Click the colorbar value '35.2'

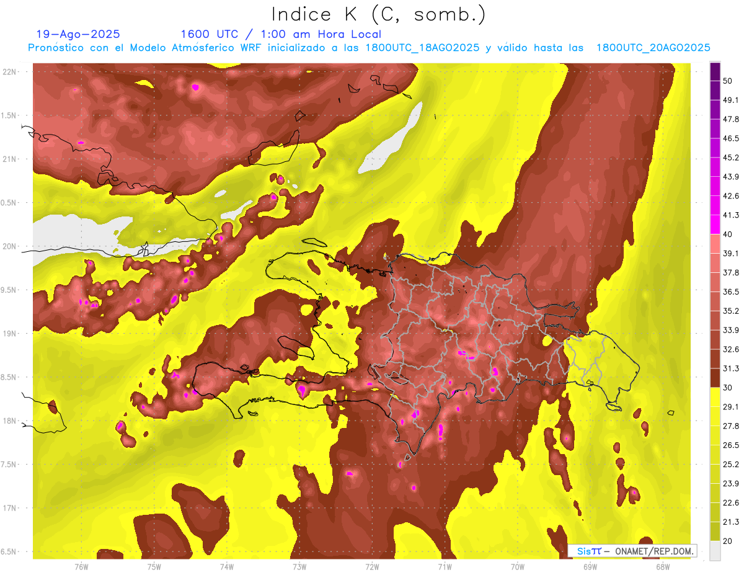(732, 311)
